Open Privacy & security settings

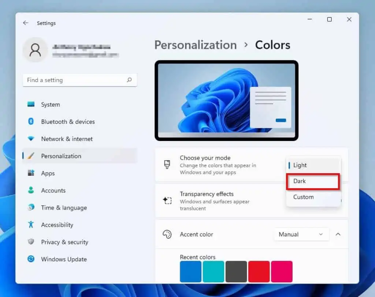pos(64,242)
